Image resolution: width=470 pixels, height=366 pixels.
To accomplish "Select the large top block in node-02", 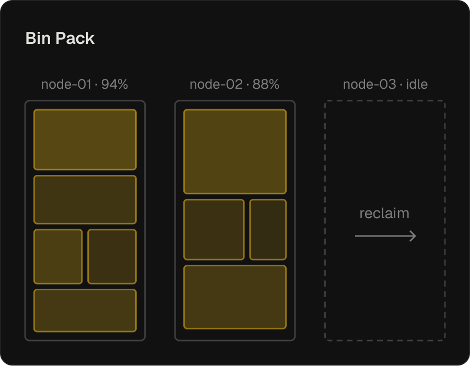I will (235, 152).
